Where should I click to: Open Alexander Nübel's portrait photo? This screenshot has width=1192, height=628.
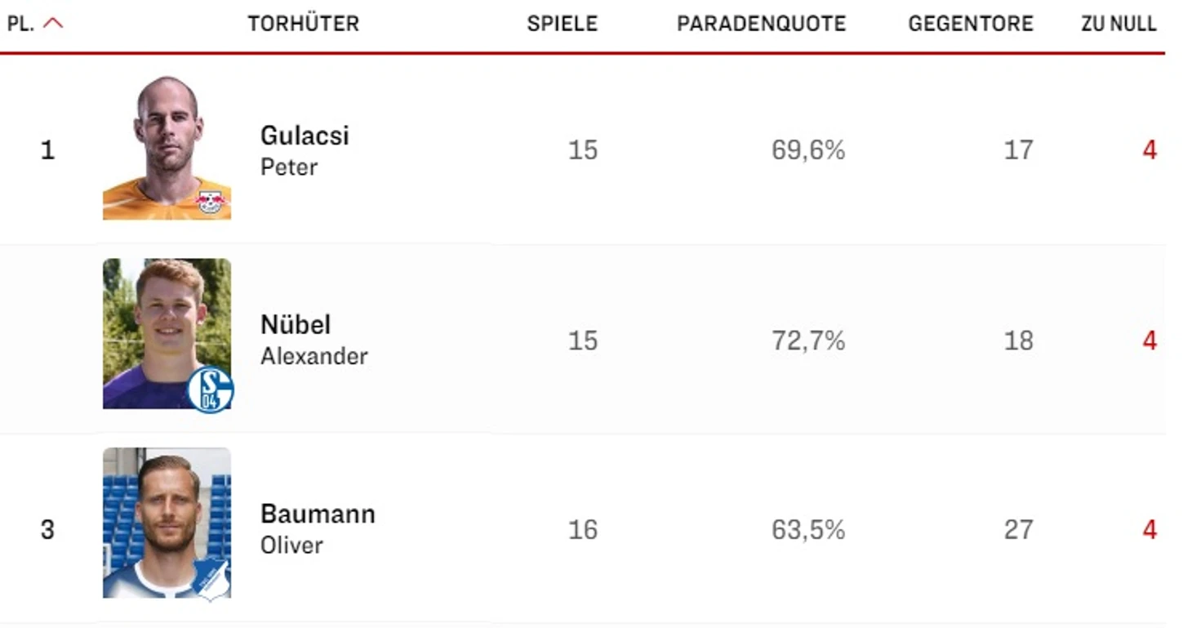point(167,333)
